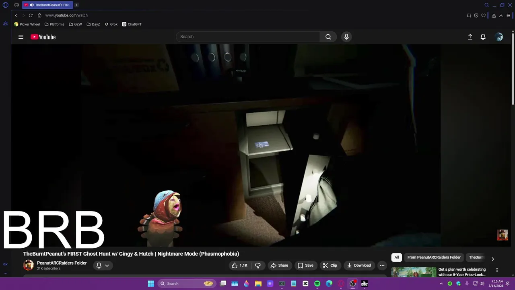Click the video player area
Image resolution: width=515 pixels, height=290 pixels.
tap(261, 145)
